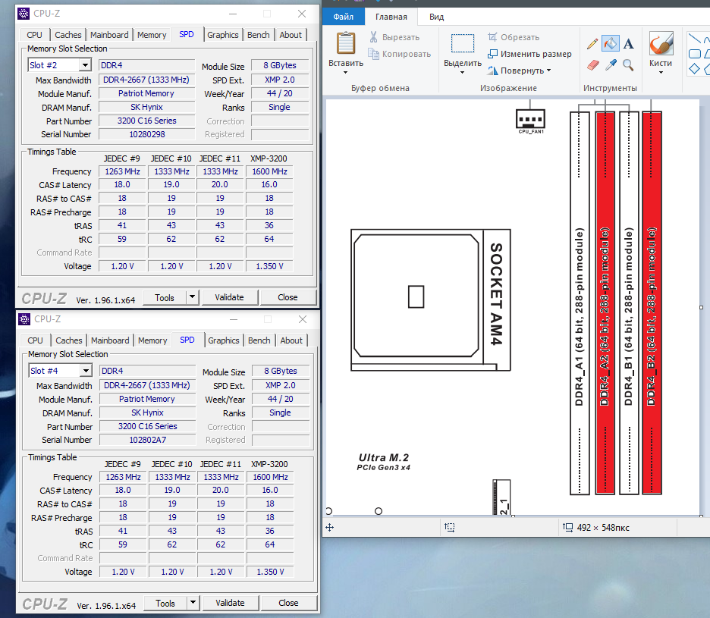Image resolution: width=710 pixels, height=618 pixels.
Task: Click the CPU-Z icon in lower window title bar
Action: 24,319
